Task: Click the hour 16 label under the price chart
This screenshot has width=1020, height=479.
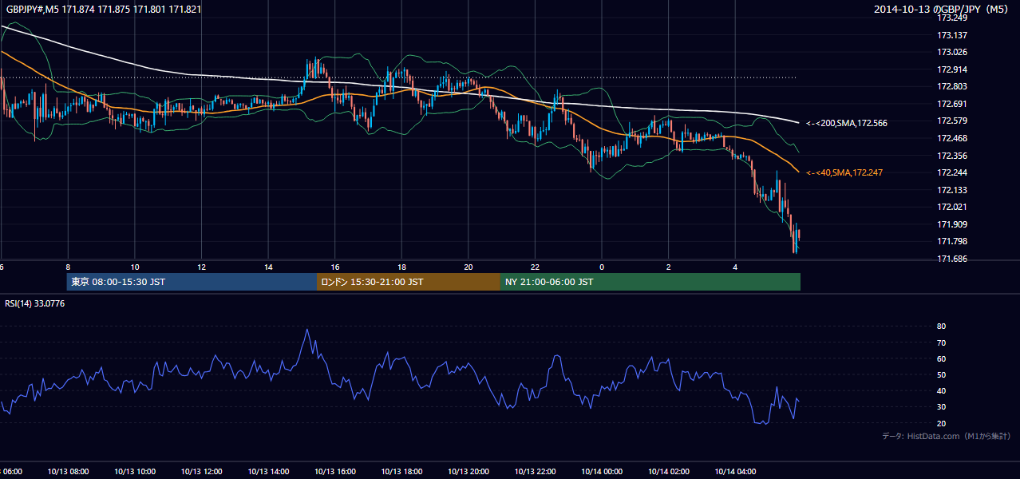Action: [x=335, y=267]
